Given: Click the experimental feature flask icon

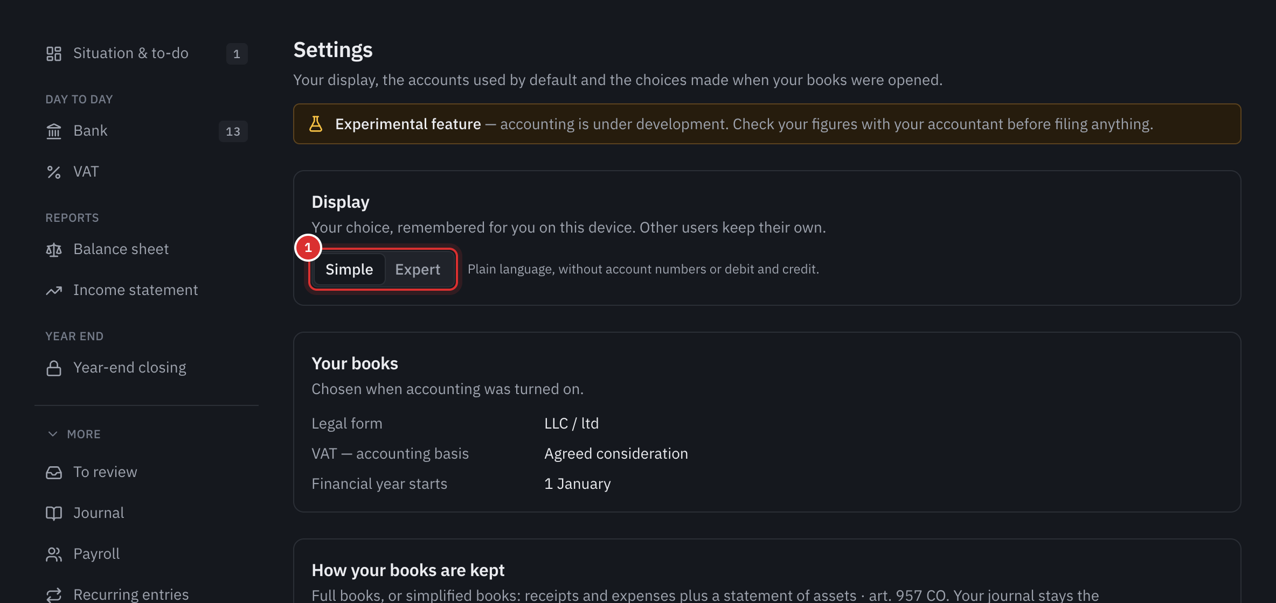Looking at the screenshot, I should pyautogui.click(x=316, y=124).
